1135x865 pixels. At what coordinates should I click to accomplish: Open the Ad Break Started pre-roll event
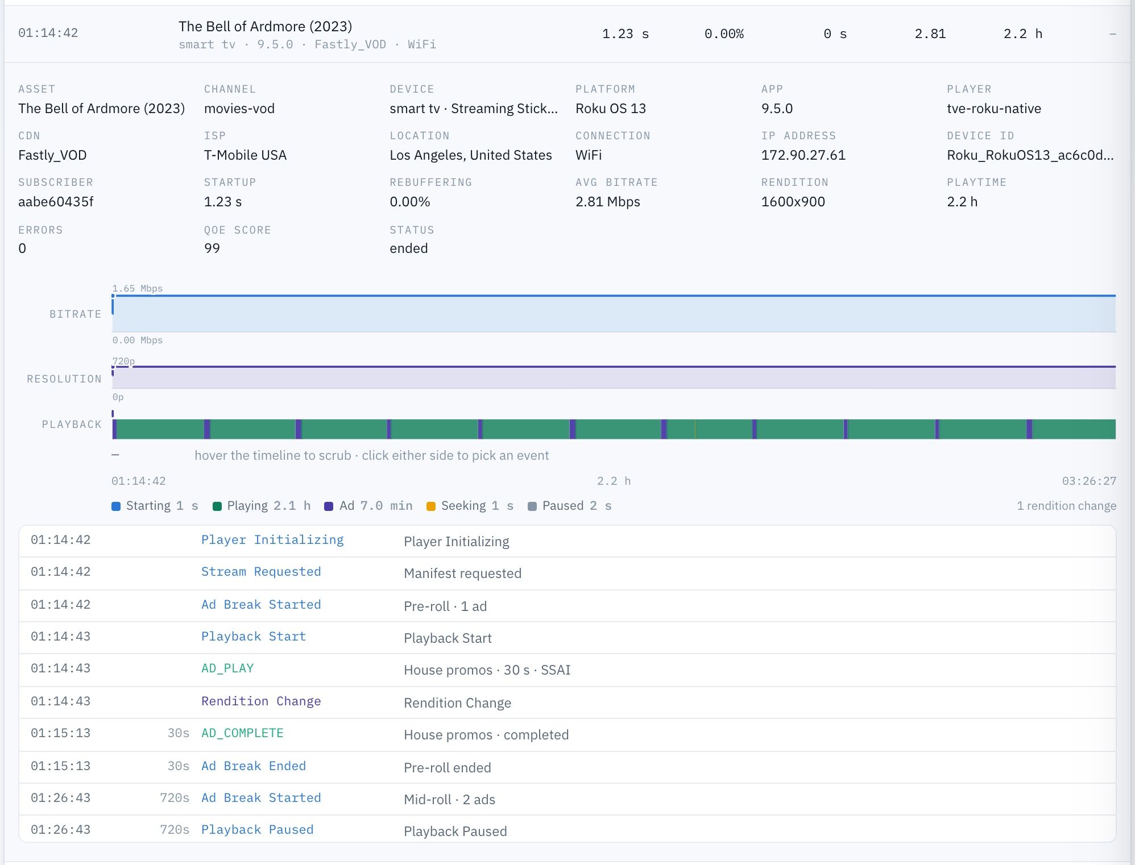tap(567, 606)
